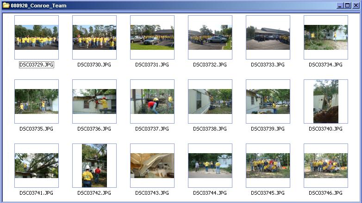Select the DSC03730.JPG thumbnail image

pyautogui.click(x=94, y=37)
